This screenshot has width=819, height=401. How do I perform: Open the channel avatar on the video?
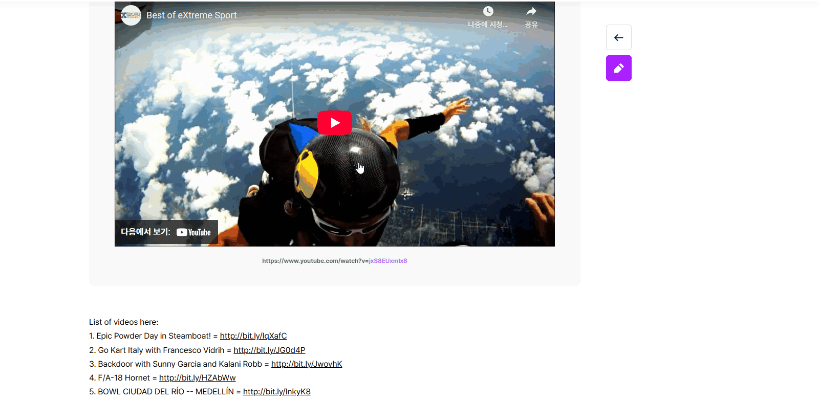pyautogui.click(x=131, y=15)
